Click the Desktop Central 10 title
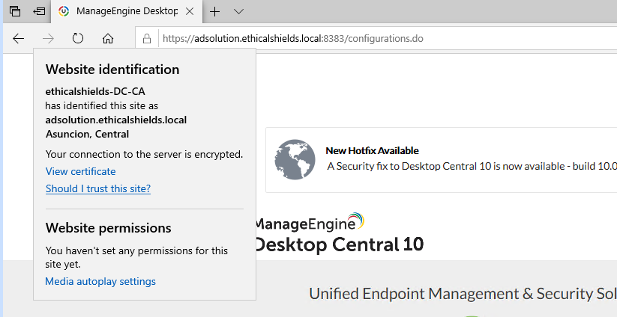Viewport: 617px width, 317px height. coord(339,244)
